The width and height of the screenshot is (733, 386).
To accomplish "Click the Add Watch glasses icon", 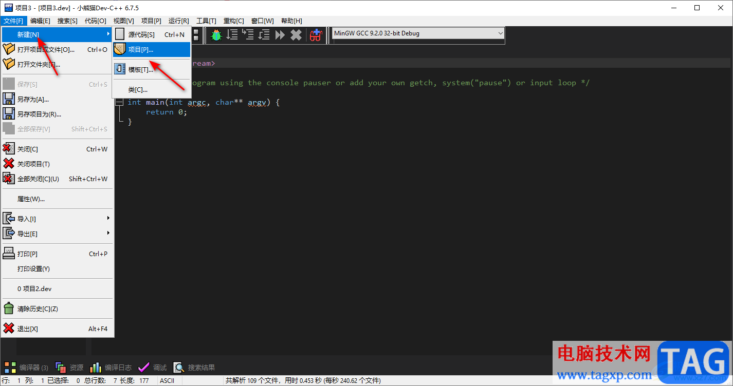I will tap(315, 34).
